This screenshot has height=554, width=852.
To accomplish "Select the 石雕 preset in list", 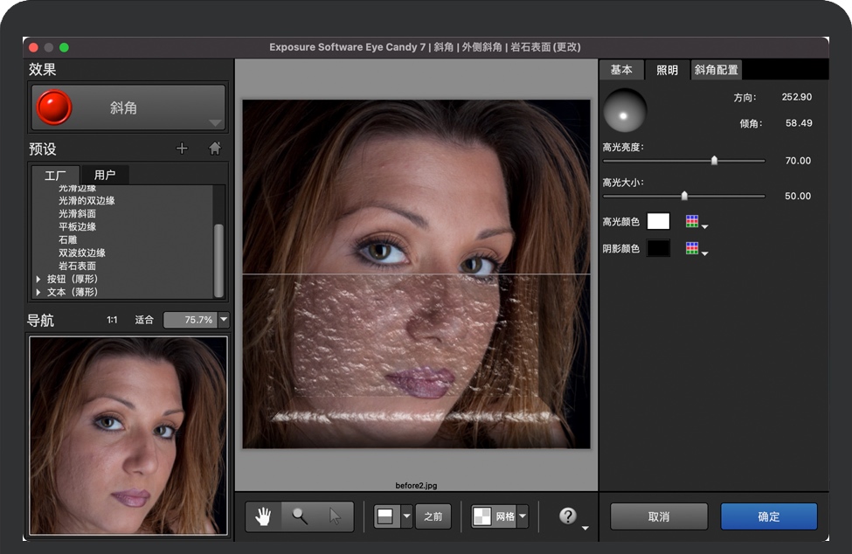I will pyautogui.click(x=68, y=239).
